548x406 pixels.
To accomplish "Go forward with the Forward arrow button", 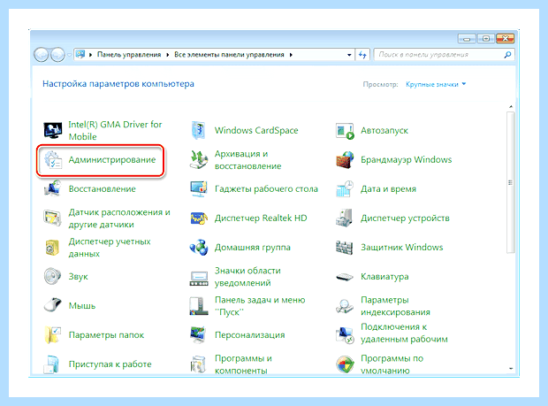I will click(x=57, y=55).
